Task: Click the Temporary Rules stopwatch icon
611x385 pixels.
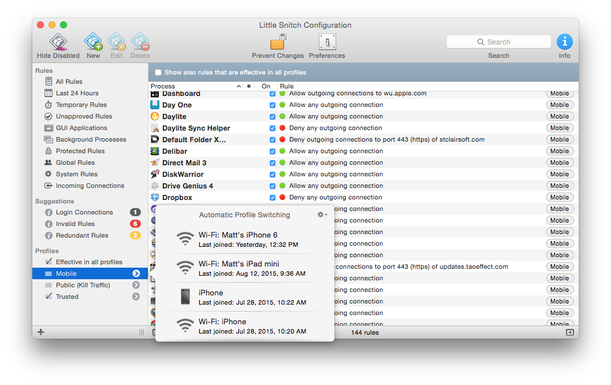Action: coord(49,105)
